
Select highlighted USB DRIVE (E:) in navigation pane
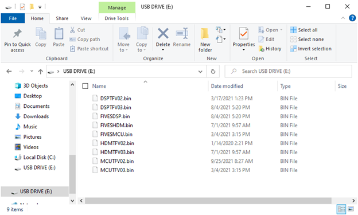click(34, 191)
